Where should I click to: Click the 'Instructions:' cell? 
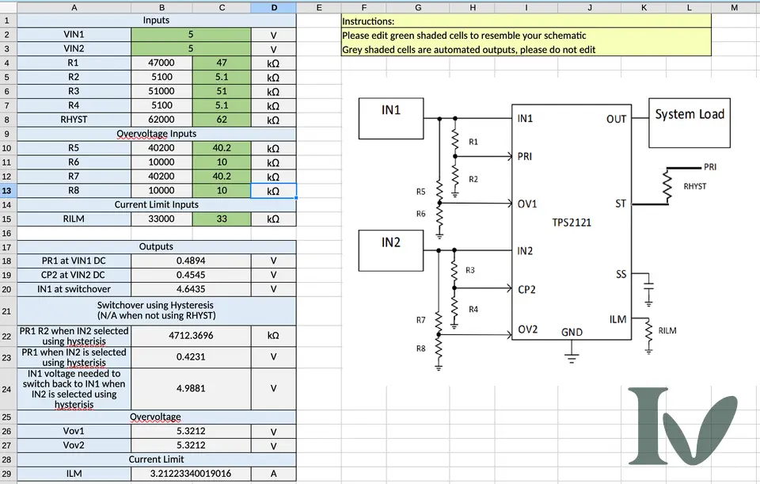(526, 21)
